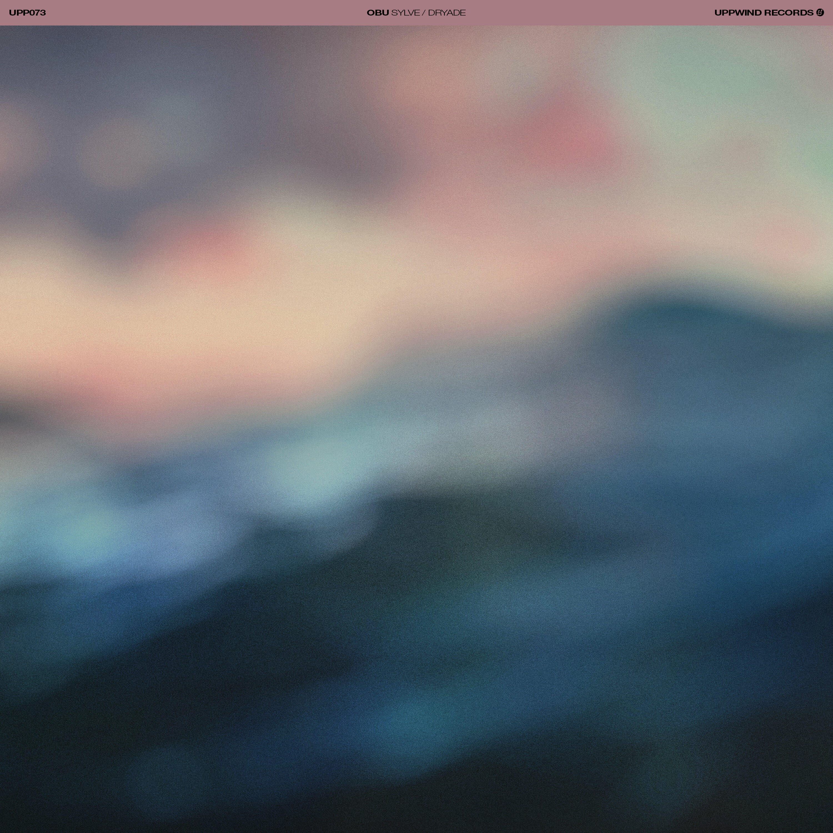Click the word UPPWIND in the header
Viewport: 833px width, 833px height.
pyautogui.click(x=738, y=12)
